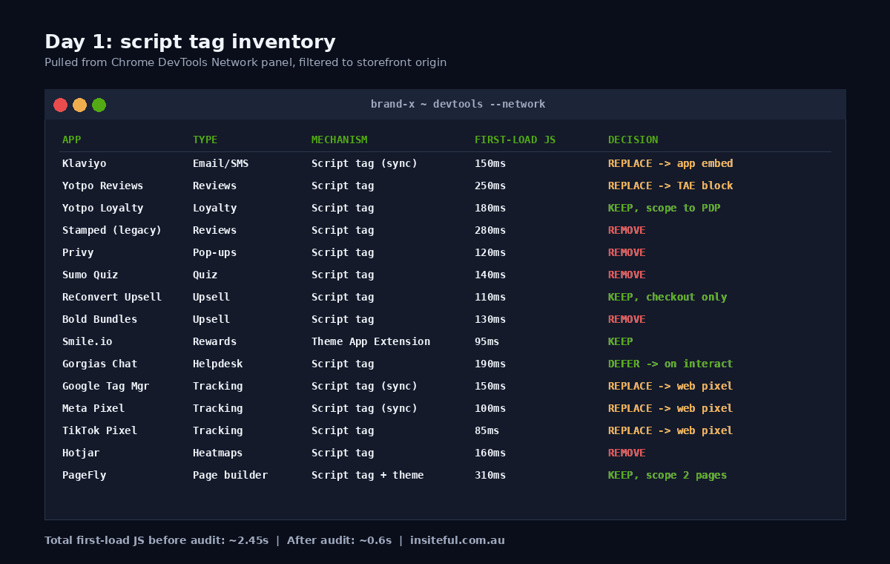
Task: Click Privy's REMOVE decision
Action: coord(627,252)
